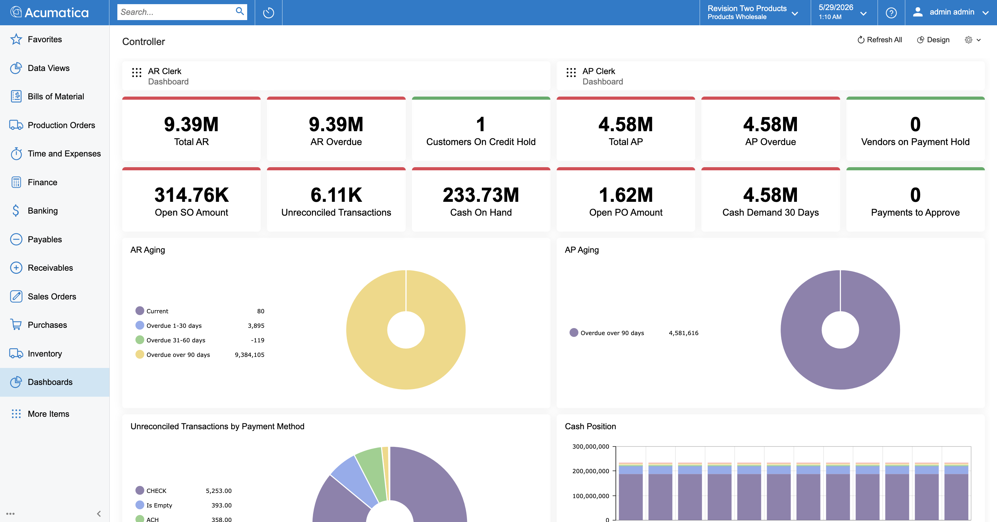Viewport: 997px width, 522px height.
Task: Click the Is Empty legend swatch
Action: pos(140,505)
